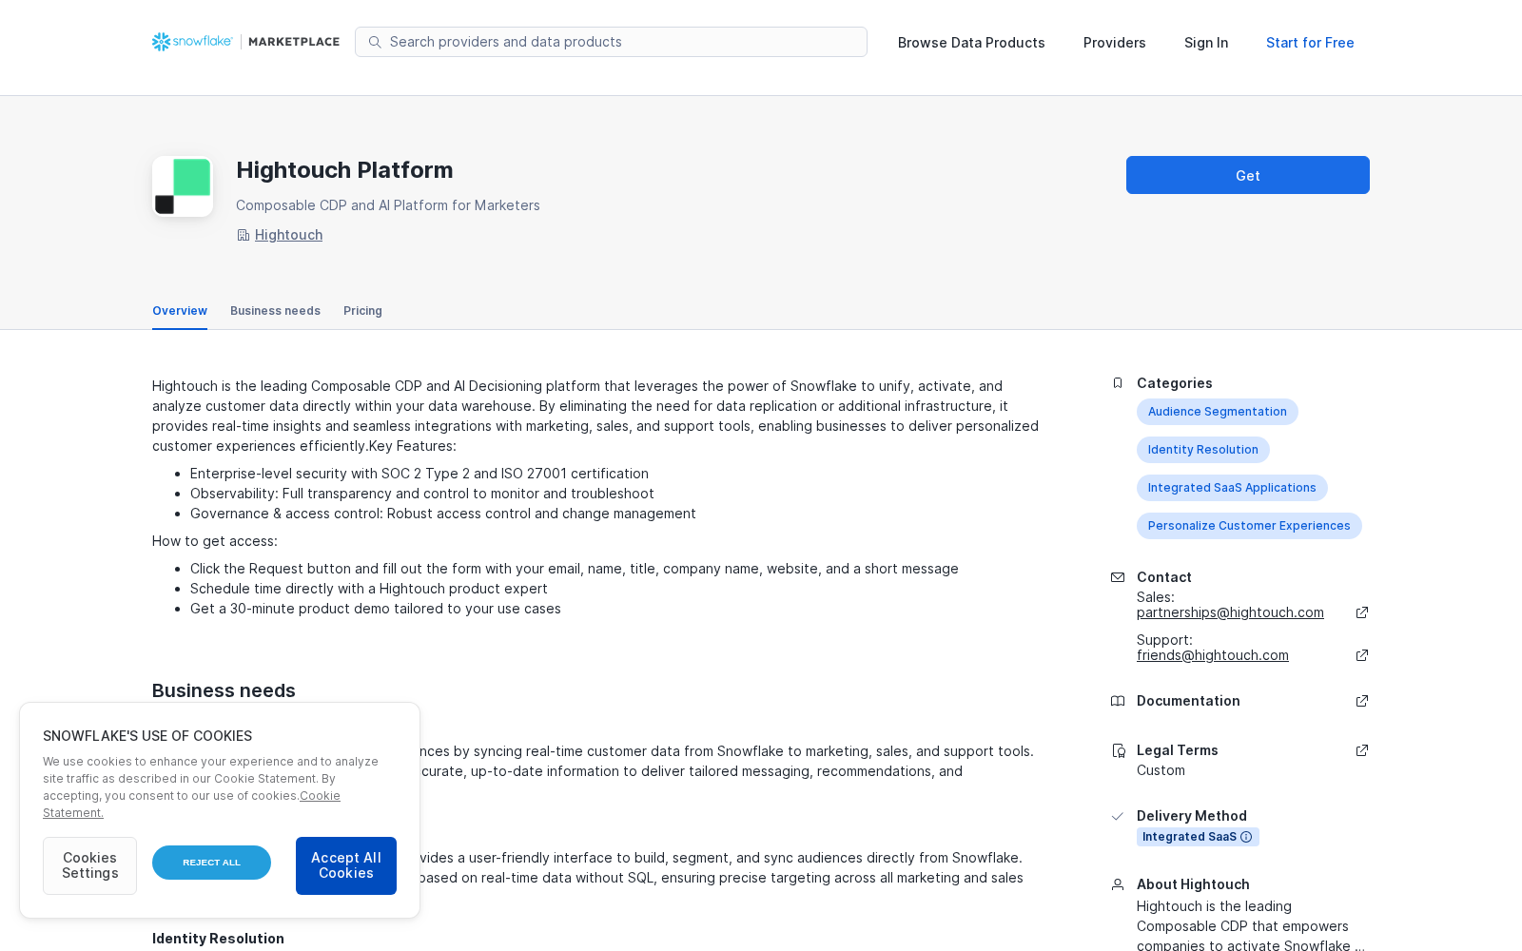Click the provider building icon beside Hightouch

(243, 235)
